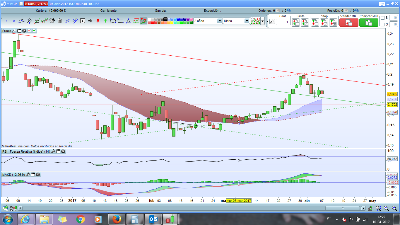Screen dimensions: 400x225
Task: Click the Comprar MKT buy button
Action: click(369, 23)
